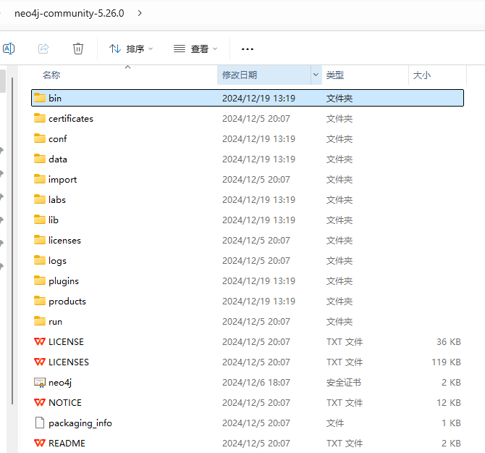The height and width of the screenshot is (453, 485).
Task: Select the certificates folder icon
Action: coord(40,118)
